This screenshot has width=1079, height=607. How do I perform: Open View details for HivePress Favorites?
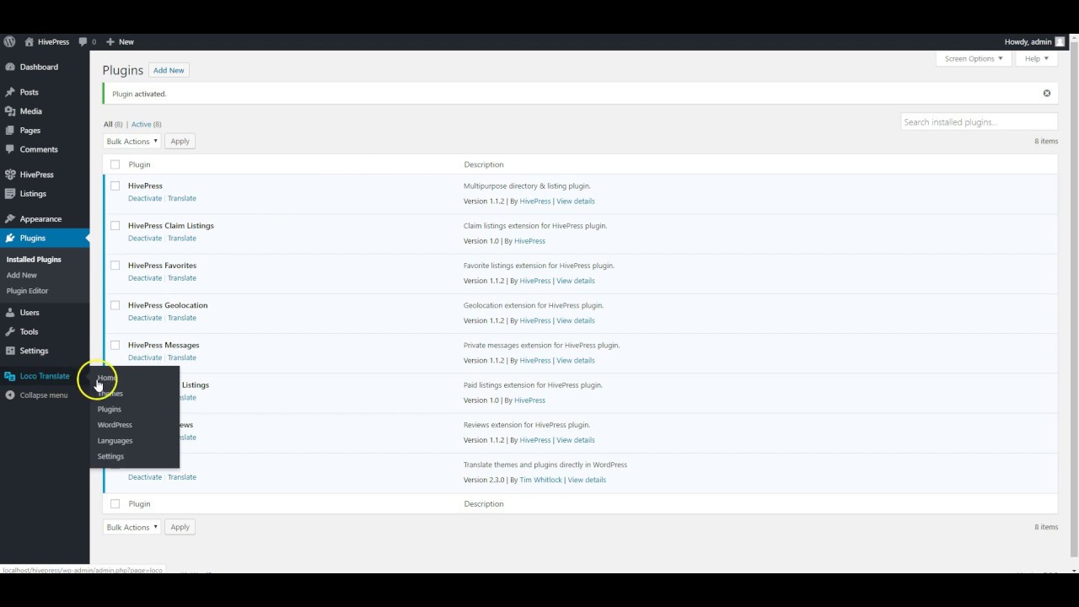pyautogui.click(x=576, y=281)
